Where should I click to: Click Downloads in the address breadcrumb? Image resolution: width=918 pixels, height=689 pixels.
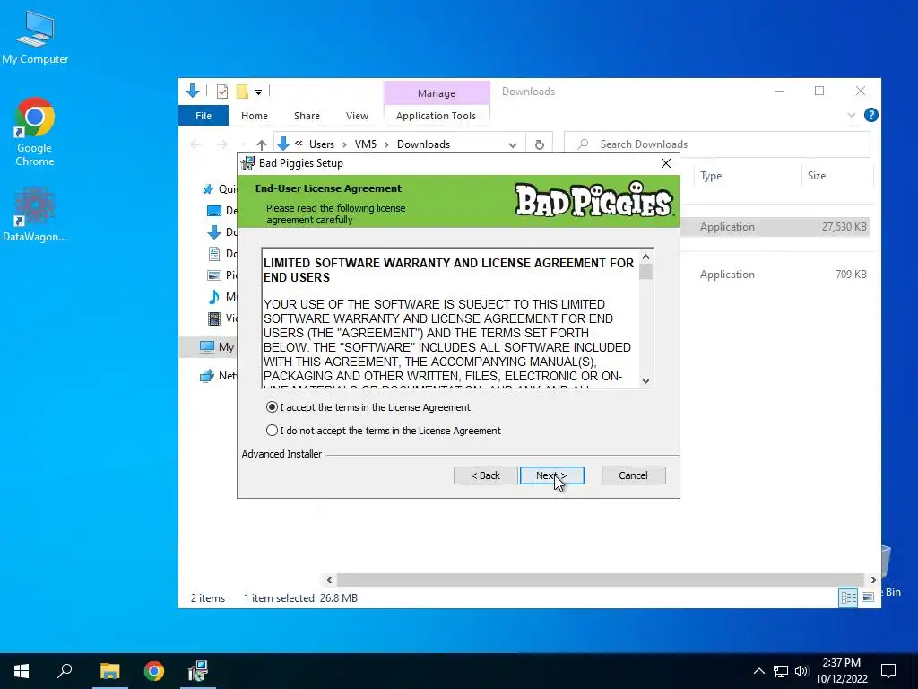coord(423,144)
